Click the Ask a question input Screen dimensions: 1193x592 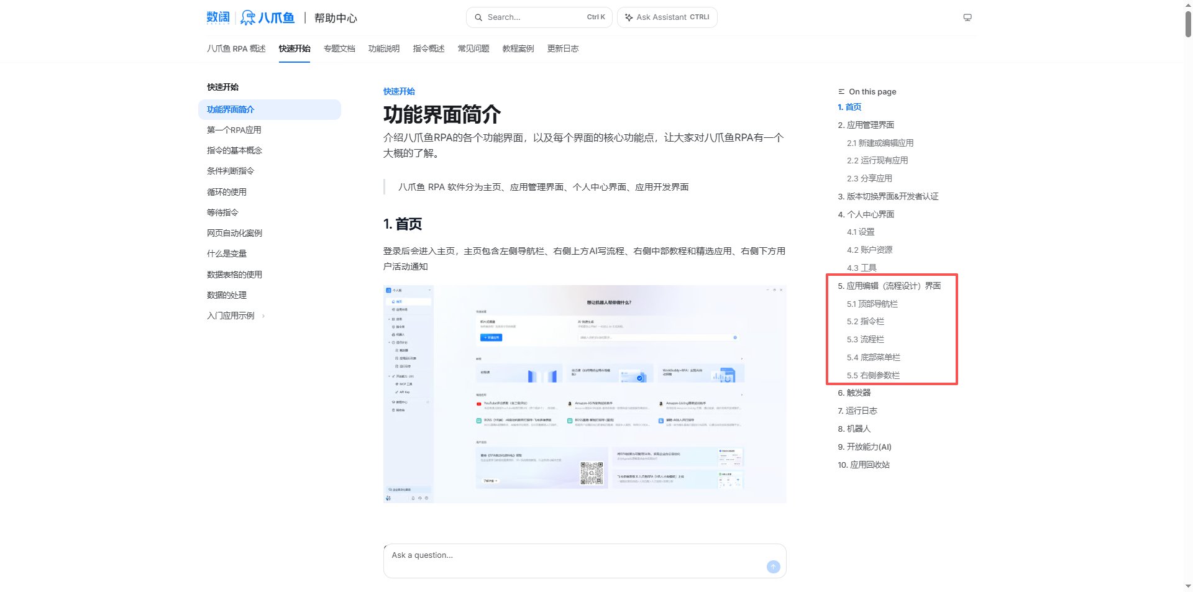[585, 561]
